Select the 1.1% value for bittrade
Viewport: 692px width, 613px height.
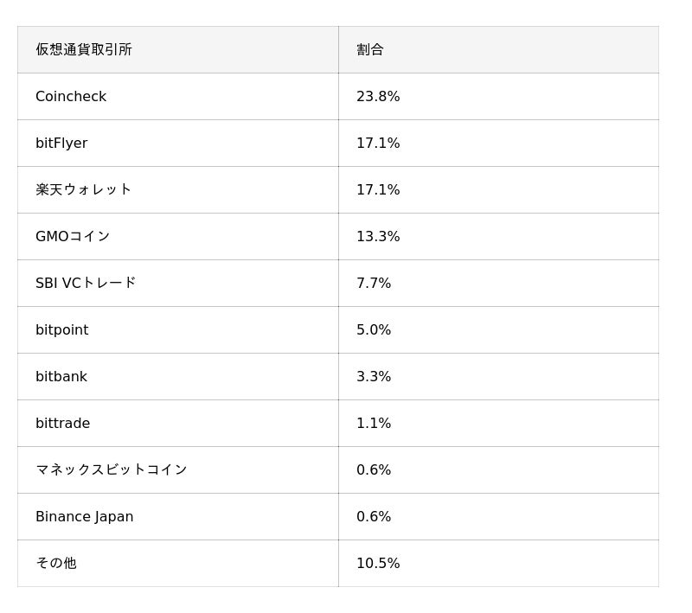(374, 424)
